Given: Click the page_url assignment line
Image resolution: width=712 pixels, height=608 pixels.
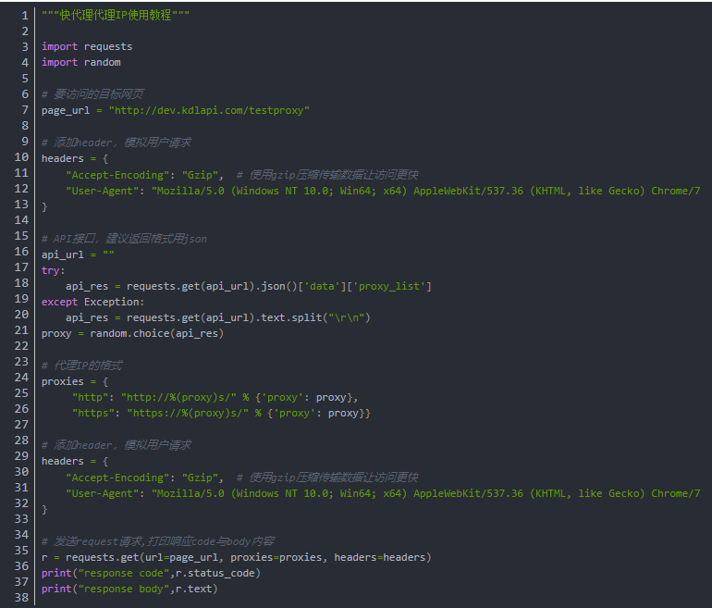Looking at the screenshot, I should 176,110.
